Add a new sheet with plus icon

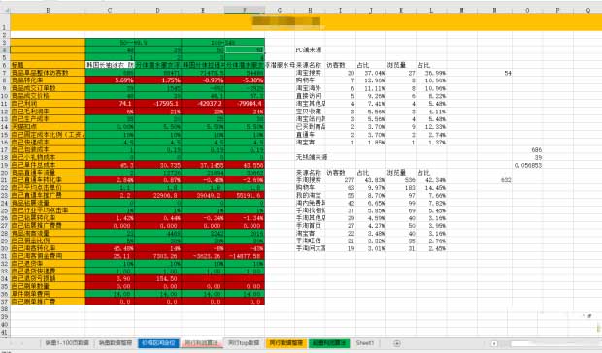point(397,343)
